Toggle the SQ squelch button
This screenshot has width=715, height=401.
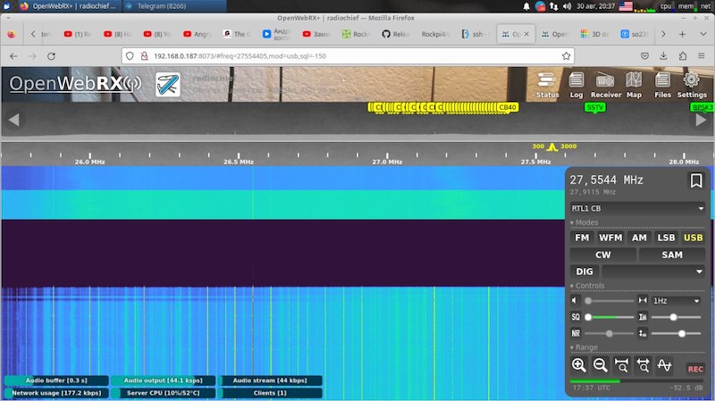[x=576, y=317]
